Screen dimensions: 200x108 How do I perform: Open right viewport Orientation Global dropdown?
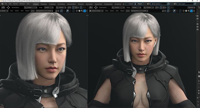[x=118, y=8]
